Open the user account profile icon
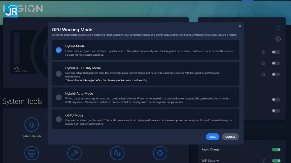The image size is (291, 163). coord(278,39)
